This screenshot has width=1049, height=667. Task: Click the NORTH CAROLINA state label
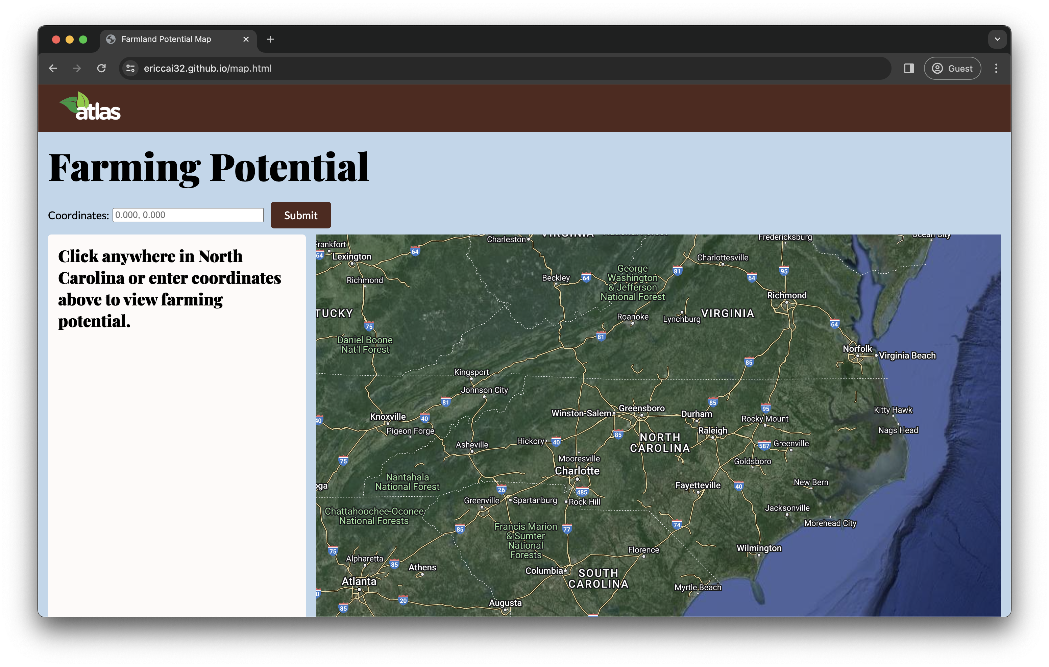[x=660, y=442]
